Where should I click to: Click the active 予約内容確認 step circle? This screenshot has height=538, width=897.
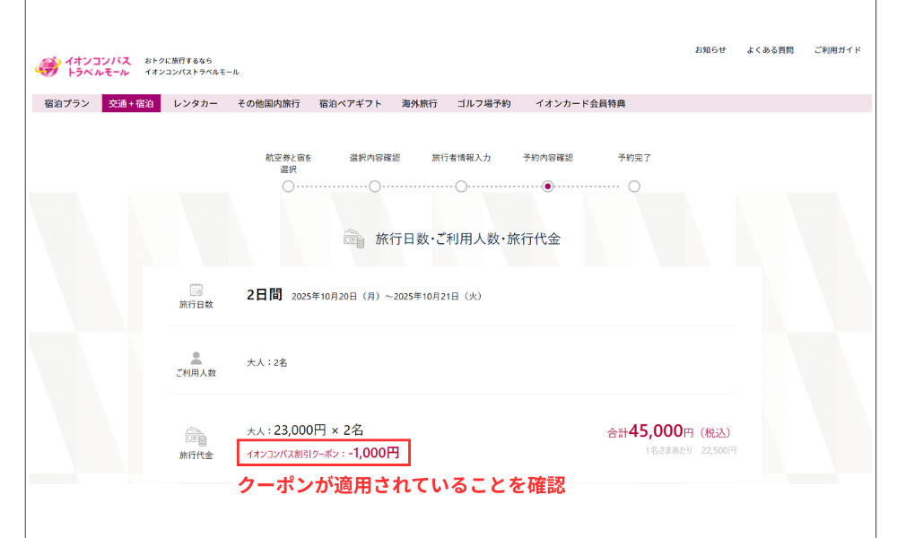coord(547,187)
